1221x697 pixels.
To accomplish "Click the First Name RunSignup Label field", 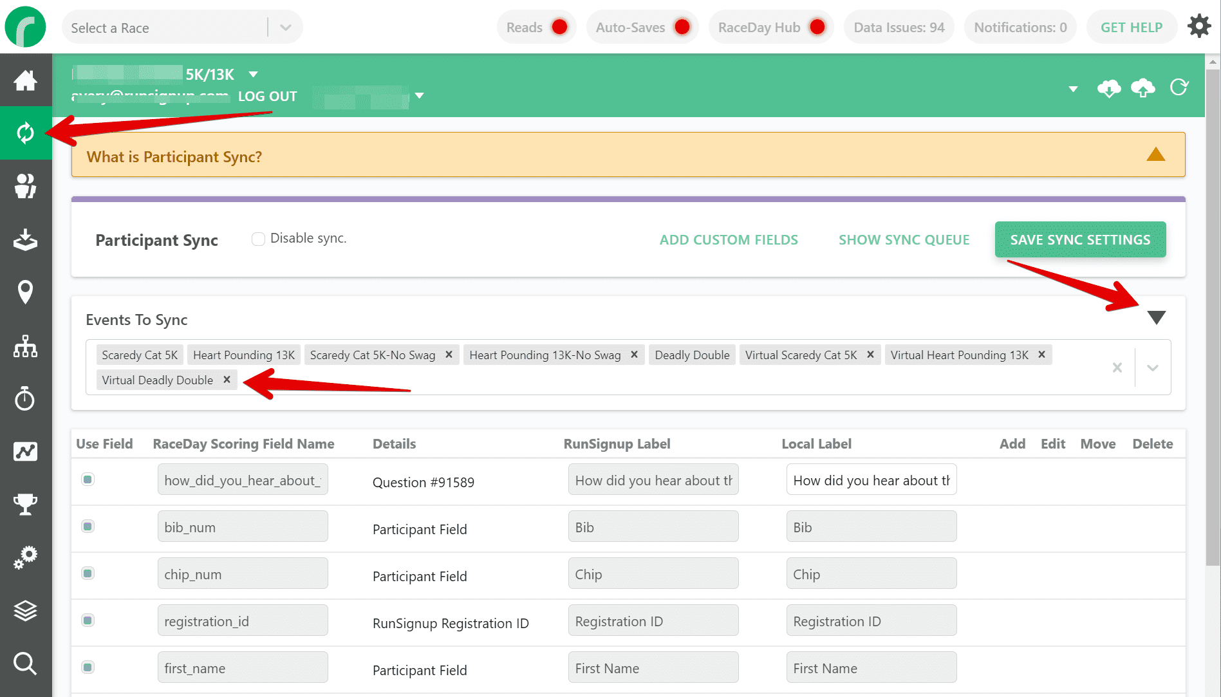I will point(653,667).
